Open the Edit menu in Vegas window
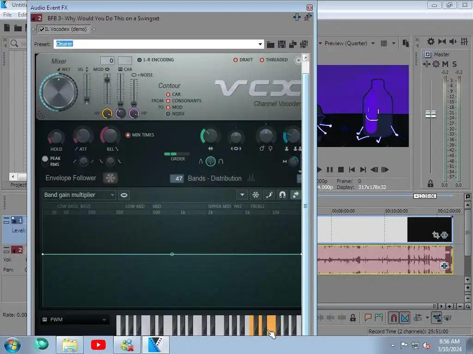This screenshot has width=473, height=354. [22, 15]
